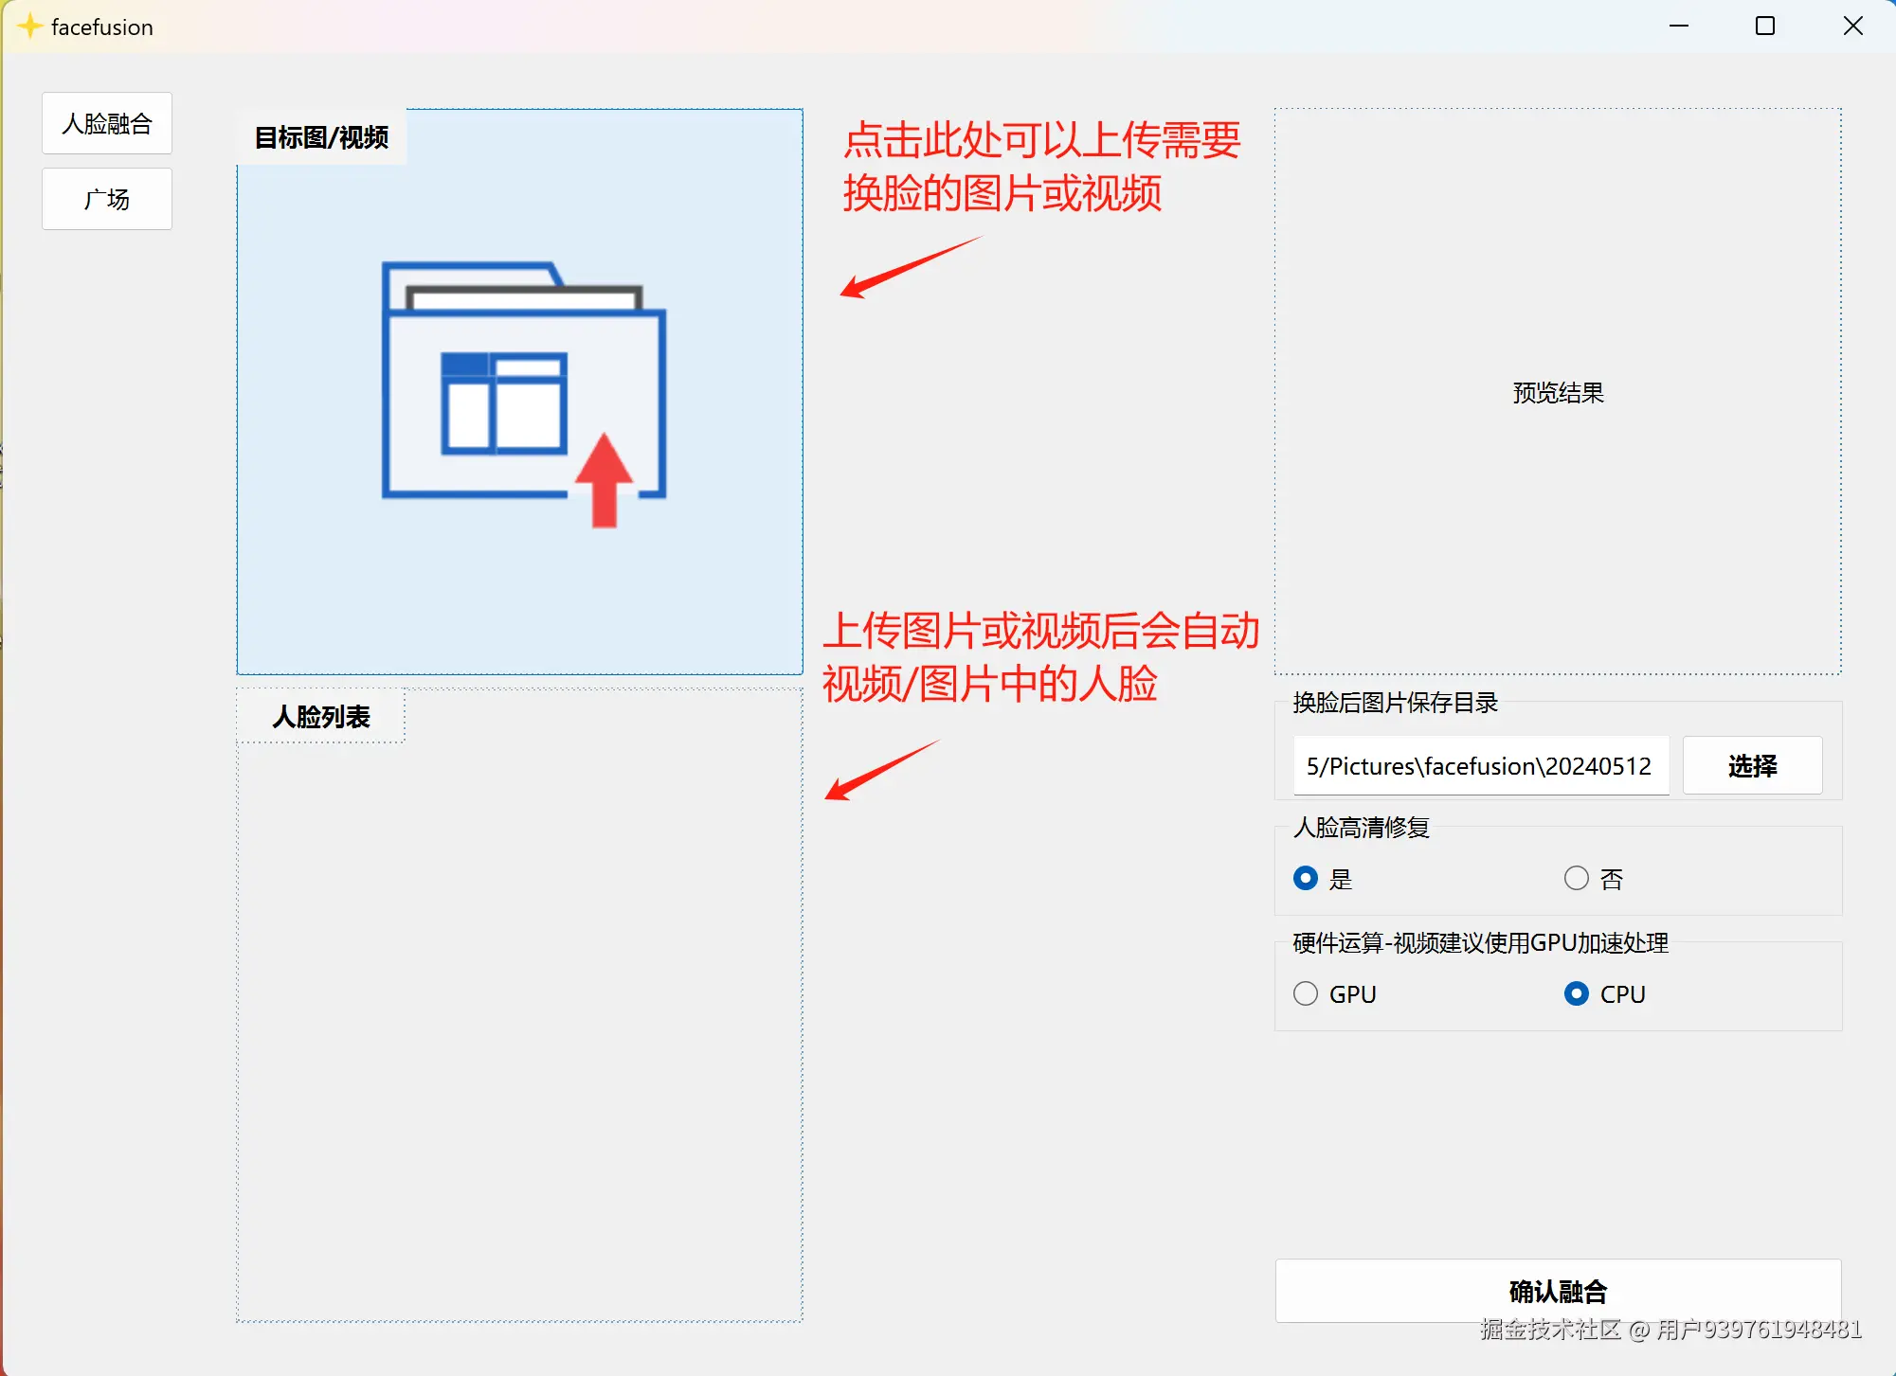This screenshot has width=1896, height=1376.
Task: Switch to the 广场 tab
Action: click(107, 200)
